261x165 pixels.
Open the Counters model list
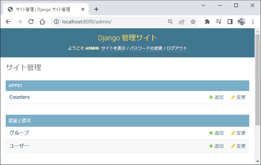coord(20,97)
